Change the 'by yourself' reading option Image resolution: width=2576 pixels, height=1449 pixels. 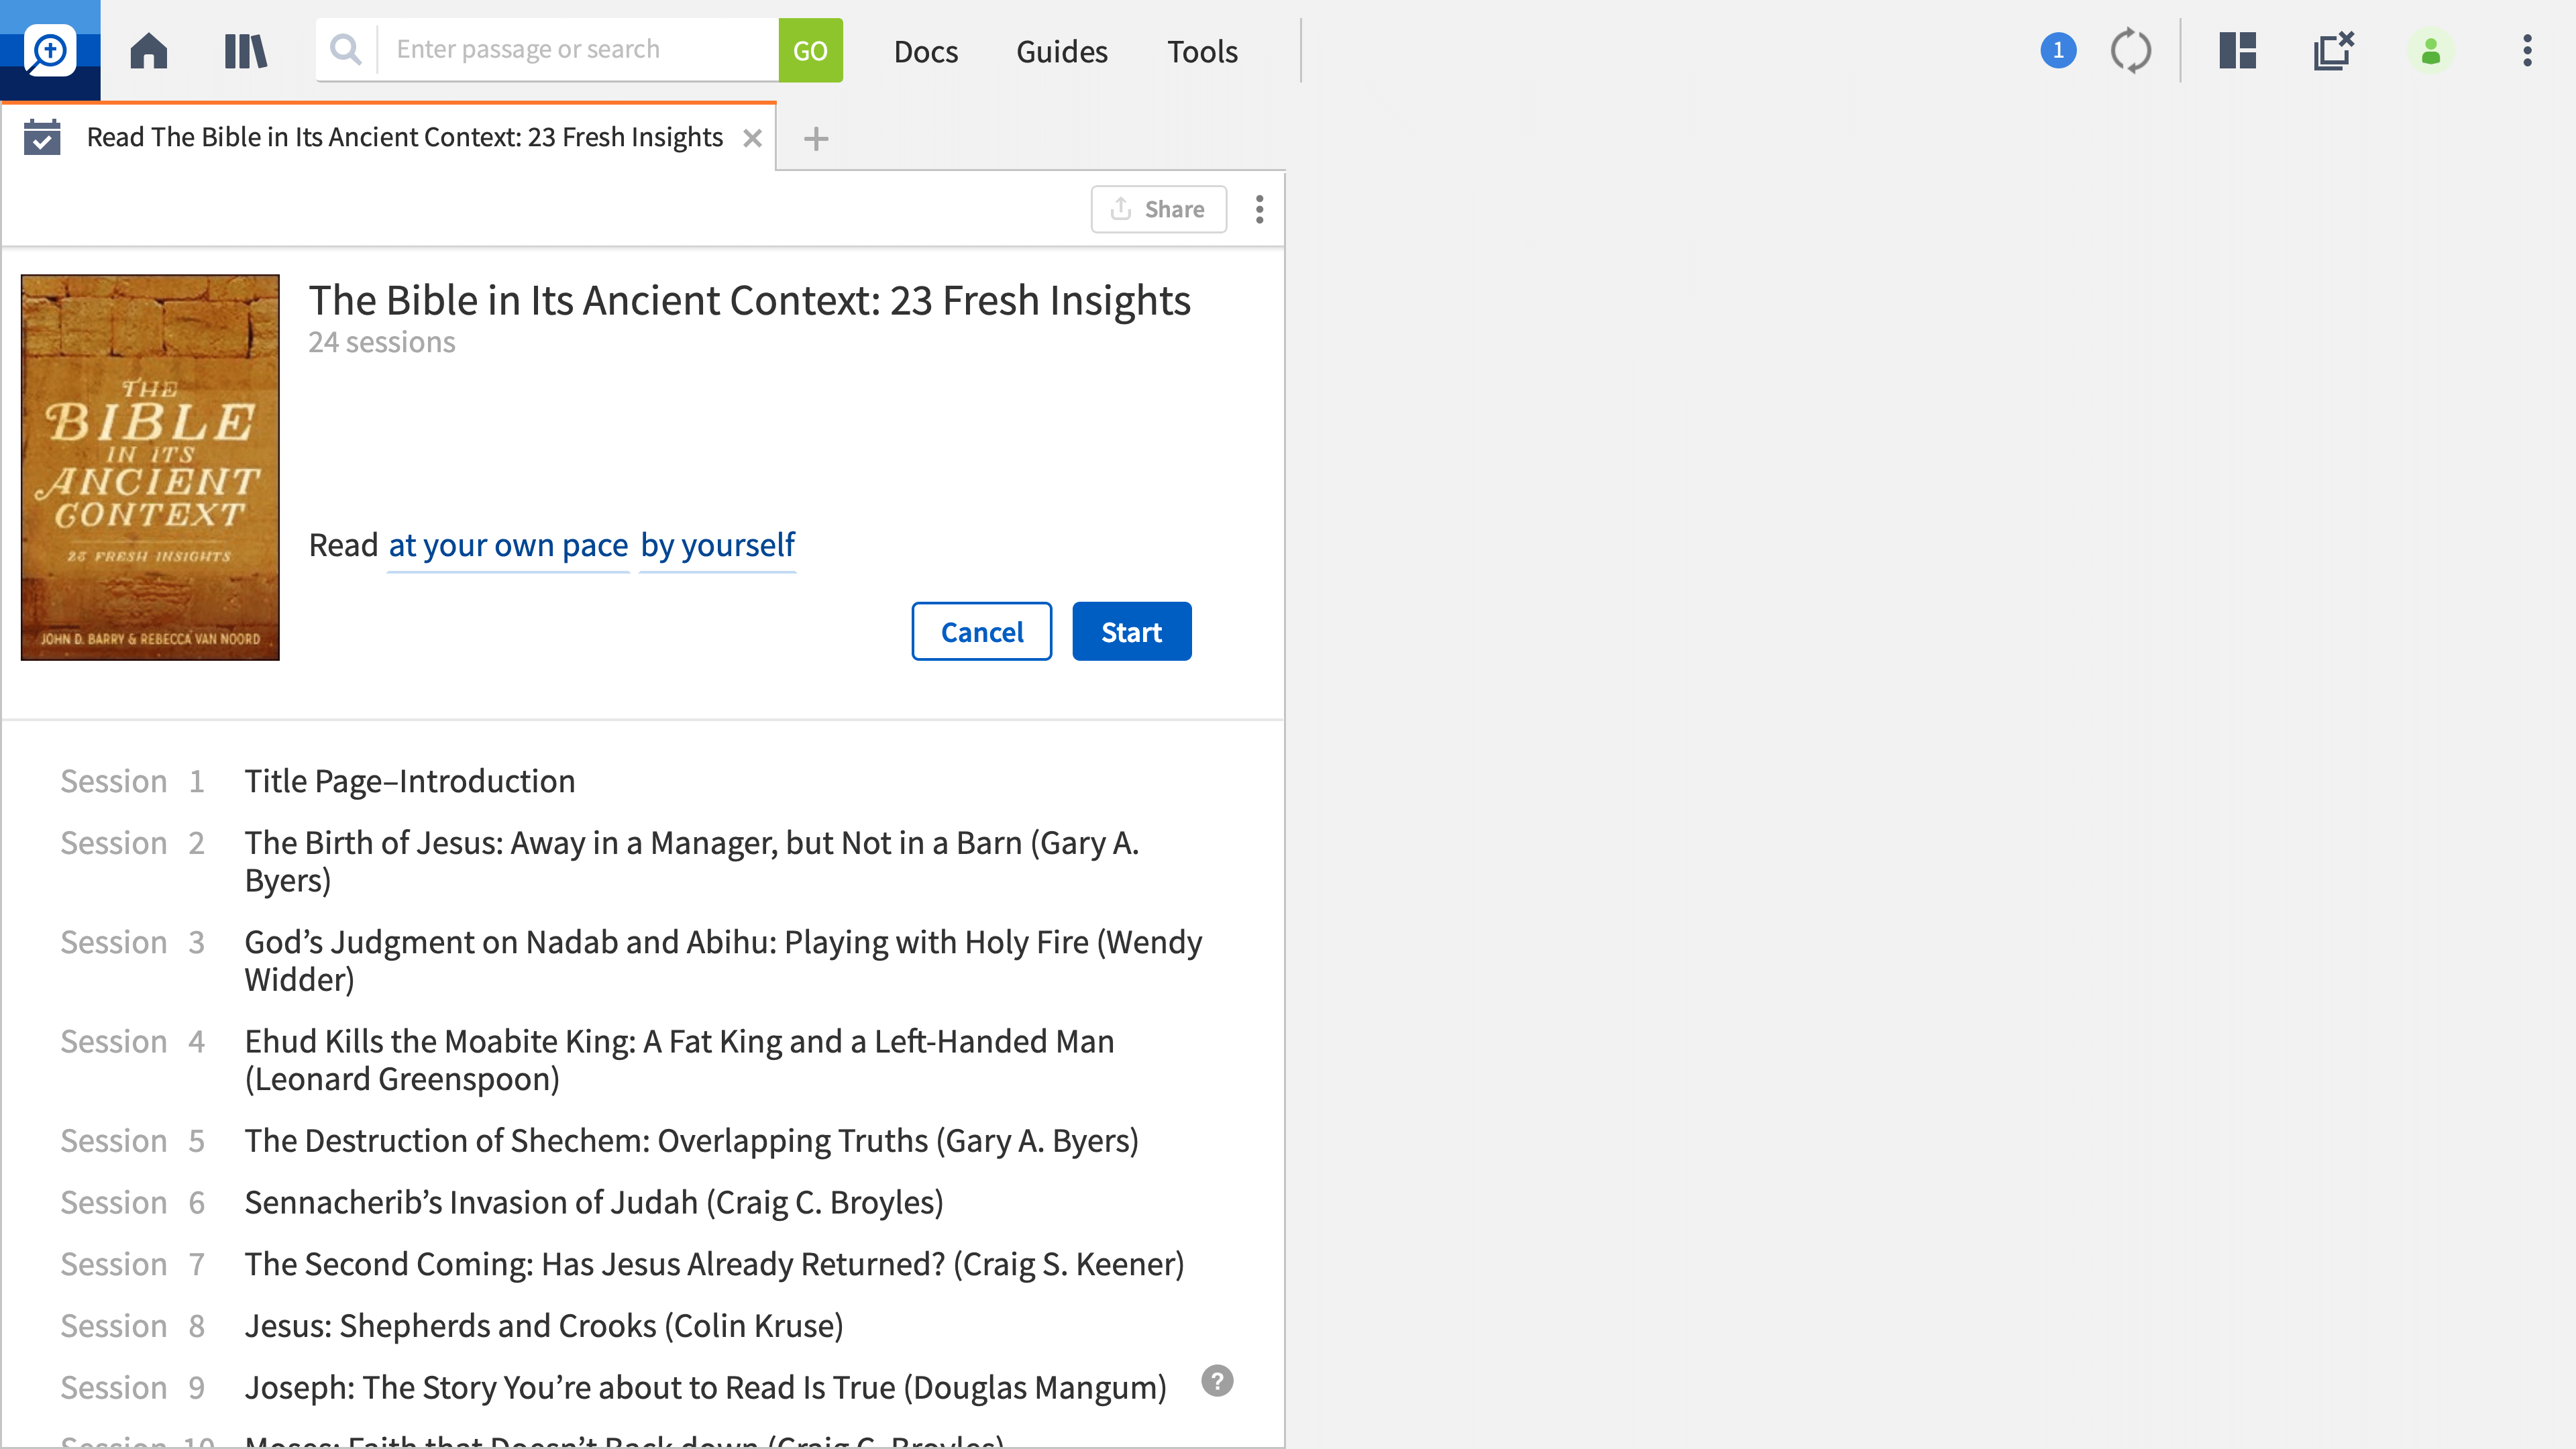coord(717,545)
